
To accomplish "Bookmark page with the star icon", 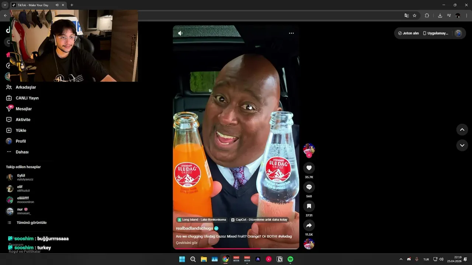I will 414,15.
